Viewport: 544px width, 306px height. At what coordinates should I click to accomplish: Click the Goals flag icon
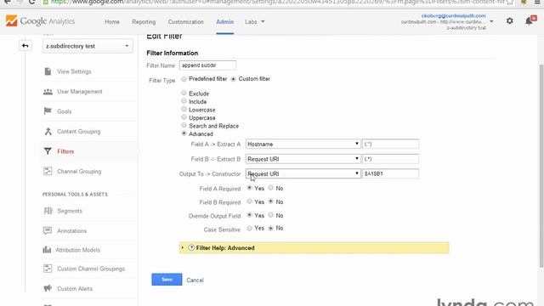tap(48, 111)
